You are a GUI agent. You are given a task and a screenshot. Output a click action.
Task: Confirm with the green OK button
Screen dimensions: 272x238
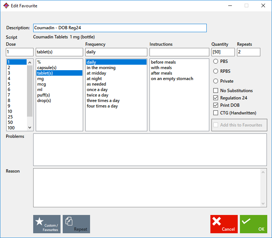253,224
